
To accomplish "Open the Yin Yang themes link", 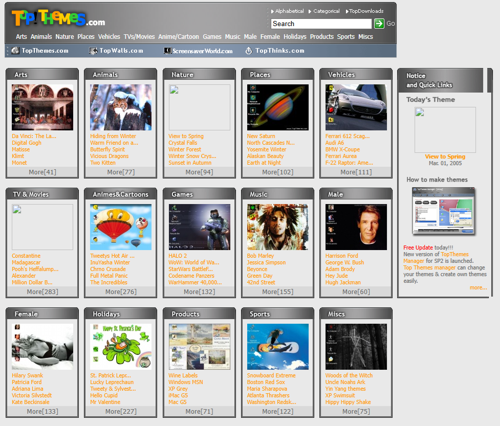I will 345,389.
